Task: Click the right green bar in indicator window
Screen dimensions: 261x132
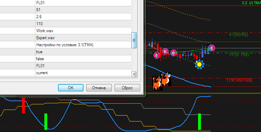Action: (200, 121)
